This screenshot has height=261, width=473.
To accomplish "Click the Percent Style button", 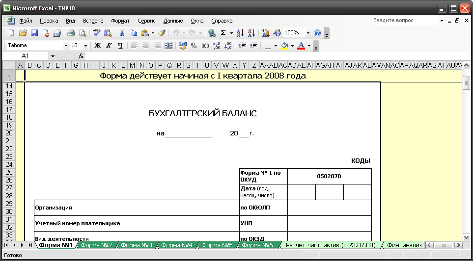I will [x=194, y=46].
